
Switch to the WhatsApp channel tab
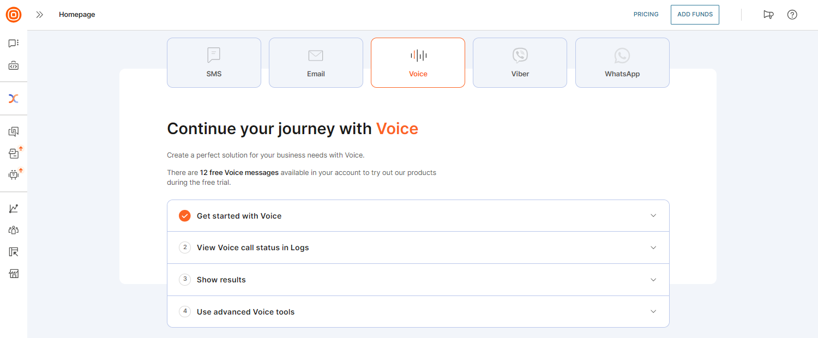tap(622, 63)
